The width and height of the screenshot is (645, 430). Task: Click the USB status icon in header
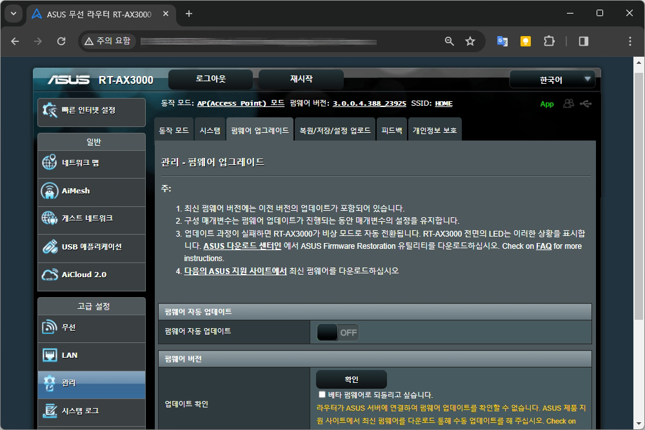tap(586, 104)
